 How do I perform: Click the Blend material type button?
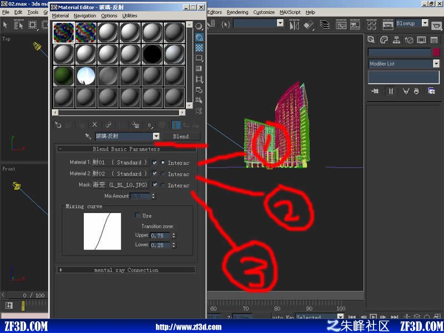coord(181,136)
